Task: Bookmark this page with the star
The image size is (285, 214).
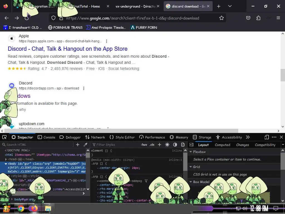Action: 221,18
